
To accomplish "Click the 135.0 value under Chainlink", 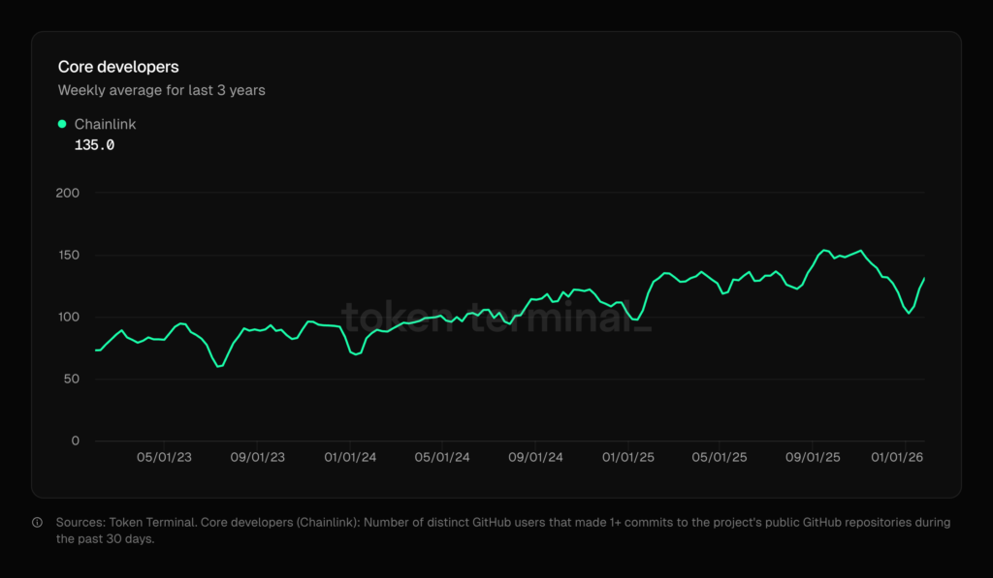I will coord(94,145).
